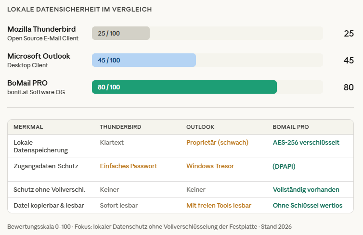Click the 'Lokale Datensicherheit im Vergleich' title
This screenshot has width=363, height=235.
click(79, 9)
